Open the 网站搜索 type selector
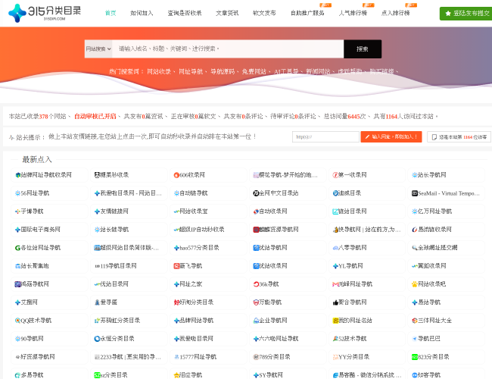The height and width of the screenshot is (379, 492). click(x=98, y=49)
